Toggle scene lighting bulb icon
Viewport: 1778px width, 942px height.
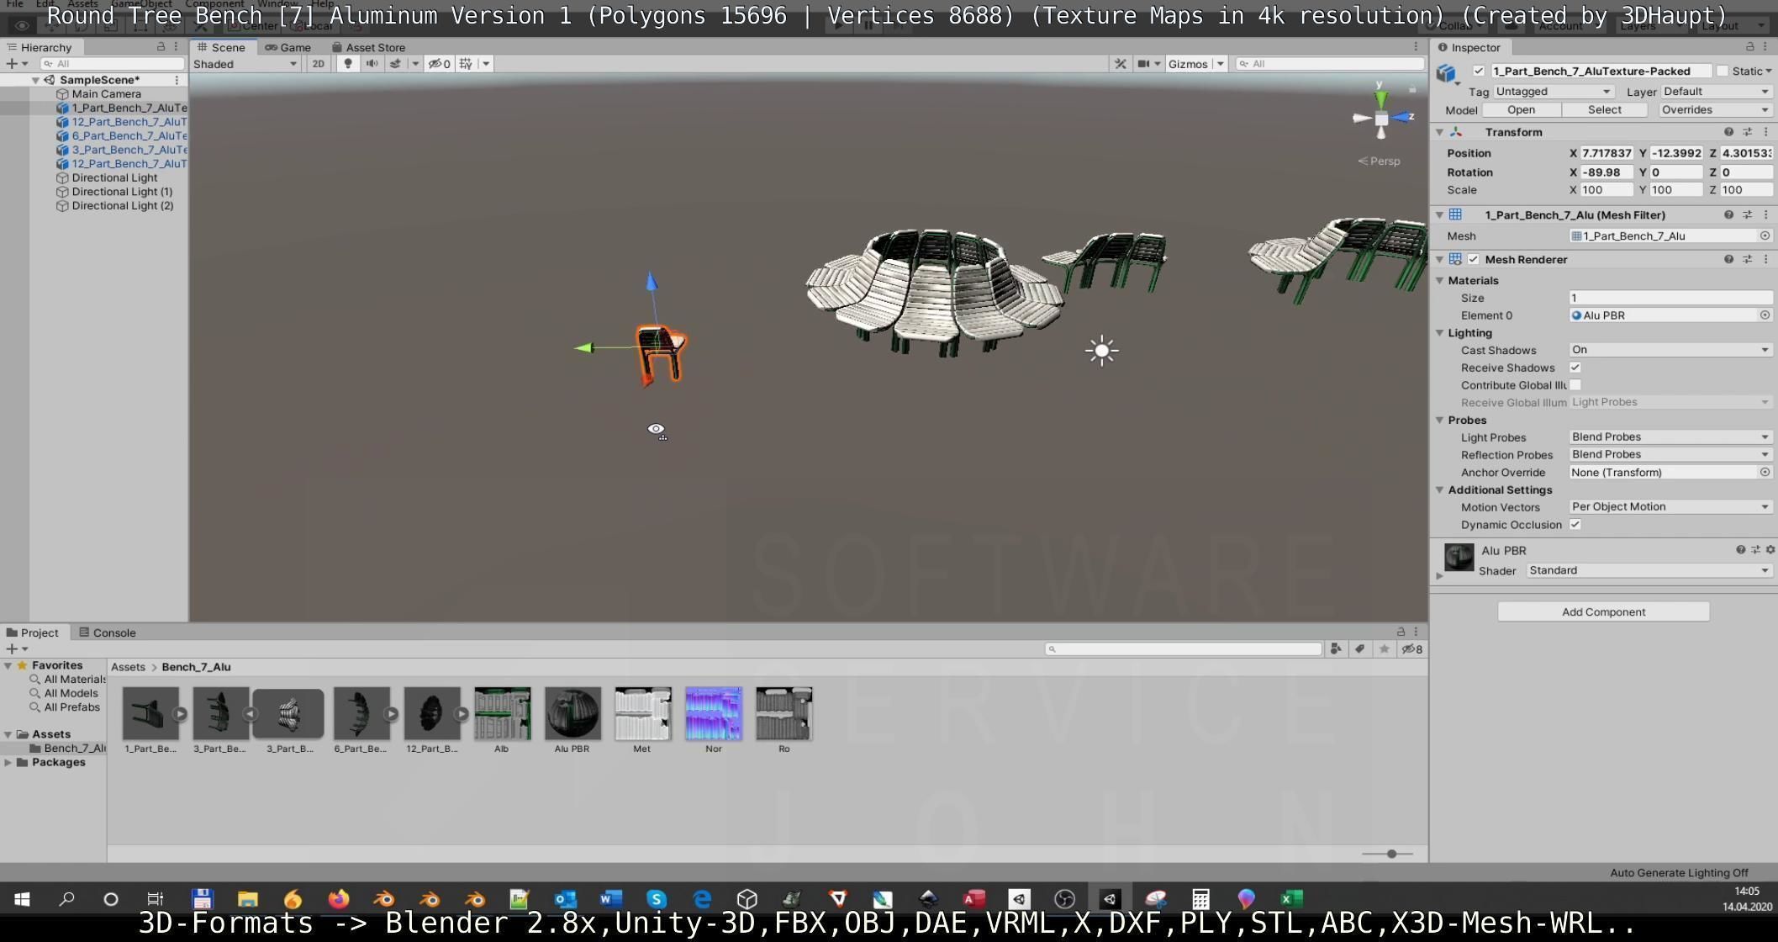347,64
